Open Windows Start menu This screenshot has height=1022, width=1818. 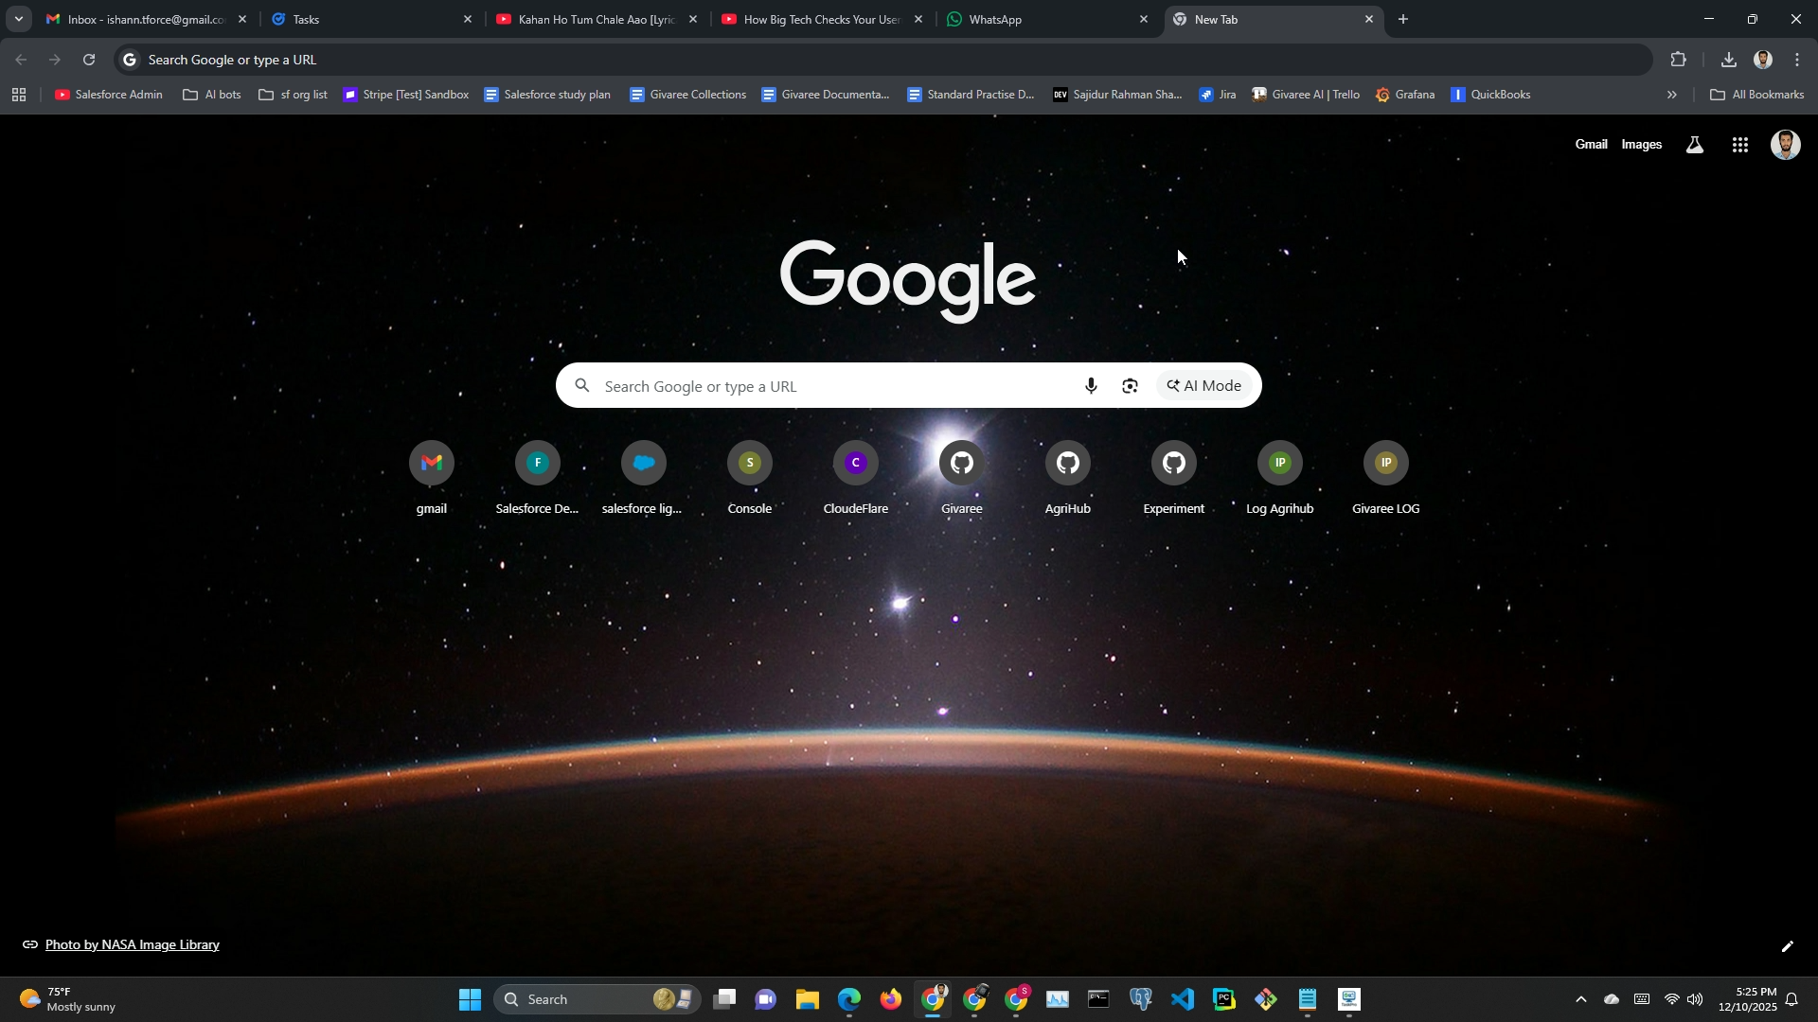[470, 999]
